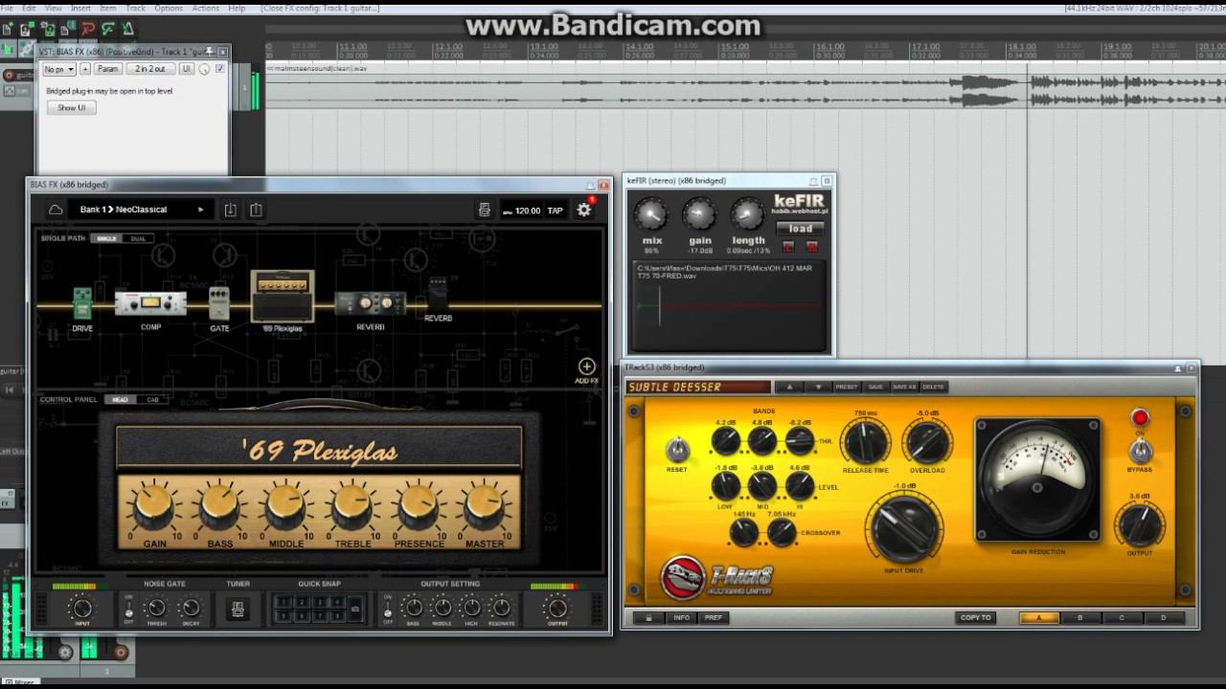Click the download preset icon in BIAS FX
This screenshot has width=1226, height=689.
pyautogui.click(x=230, y=210)
